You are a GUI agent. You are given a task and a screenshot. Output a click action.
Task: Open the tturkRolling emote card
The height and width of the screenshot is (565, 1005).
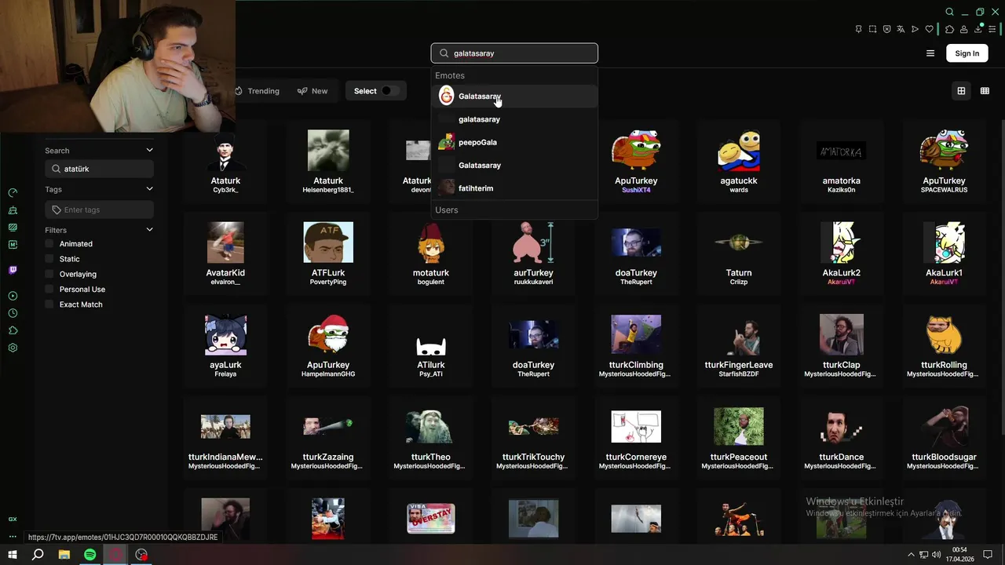[944, 344]
